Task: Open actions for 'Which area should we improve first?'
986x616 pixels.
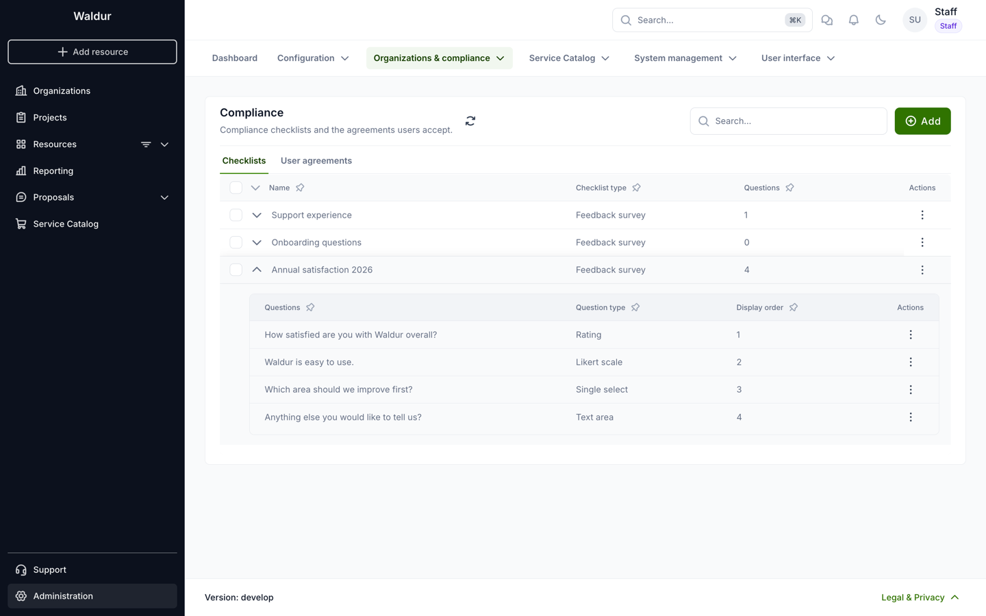Action: tap(911, 389)
